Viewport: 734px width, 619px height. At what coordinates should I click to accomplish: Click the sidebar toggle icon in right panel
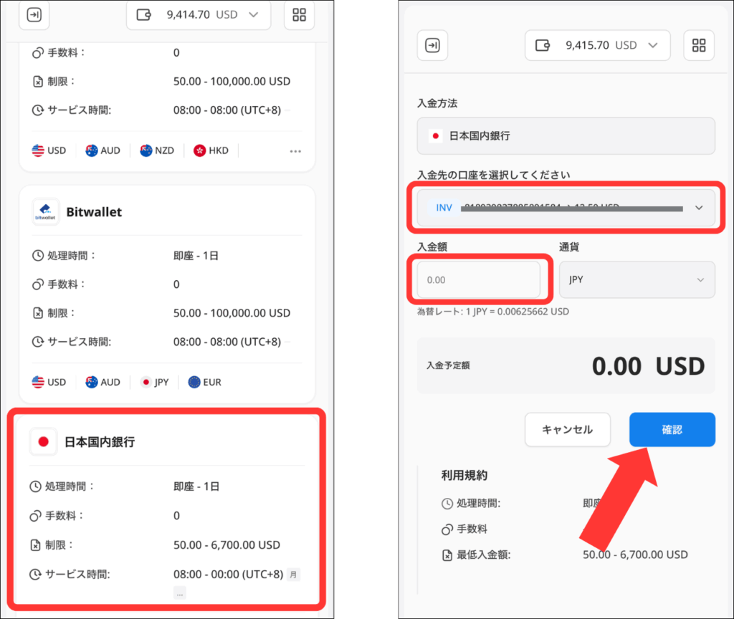pyautogui.click(x=432, y=45)
